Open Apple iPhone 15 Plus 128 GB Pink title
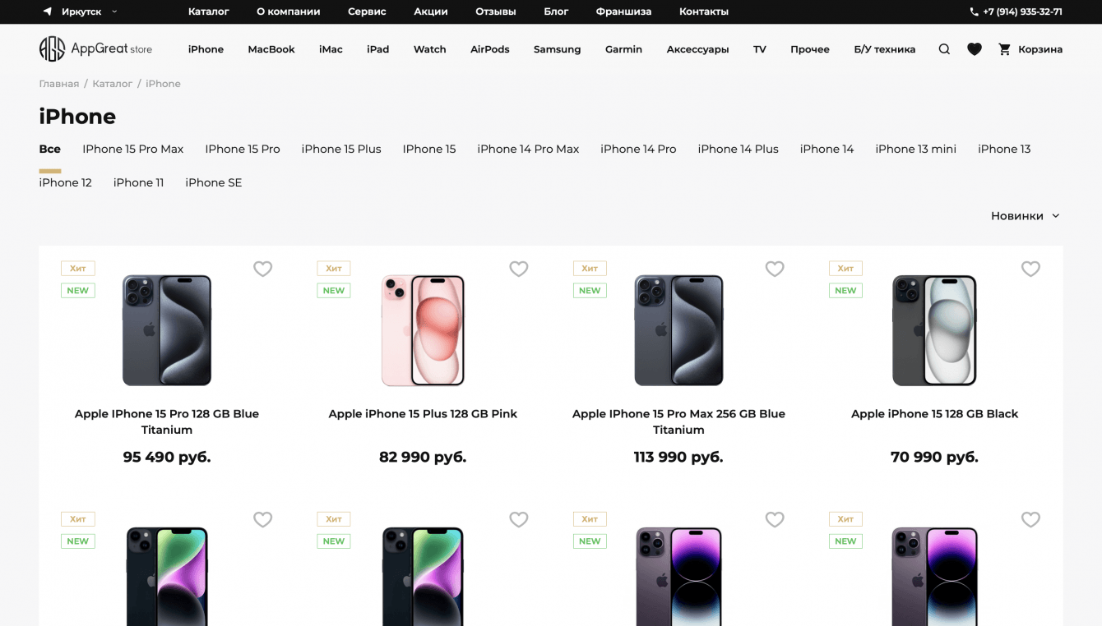This screenshot has width=1102, height=626. (x=423, y=414)
